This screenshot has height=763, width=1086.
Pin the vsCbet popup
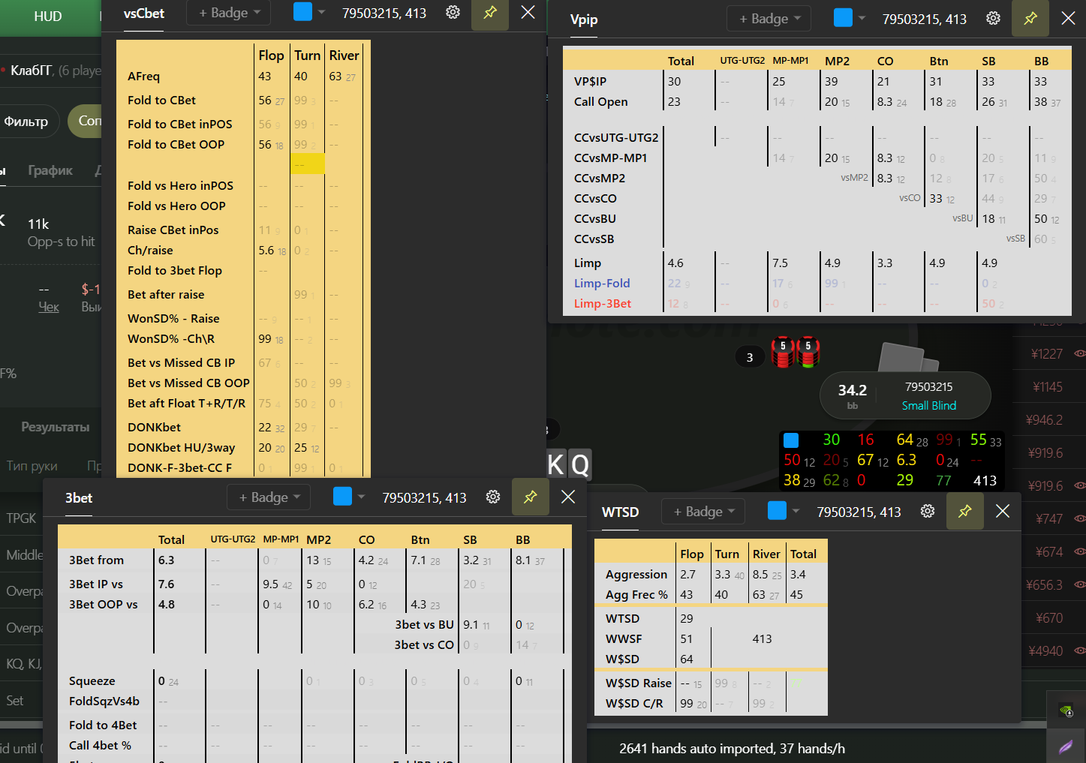point(490,13)
